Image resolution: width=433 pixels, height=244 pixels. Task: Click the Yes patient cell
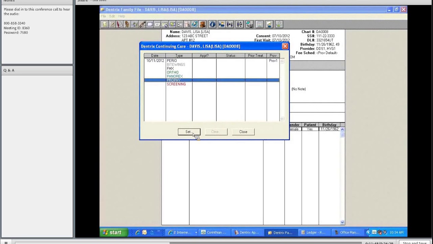310,129
